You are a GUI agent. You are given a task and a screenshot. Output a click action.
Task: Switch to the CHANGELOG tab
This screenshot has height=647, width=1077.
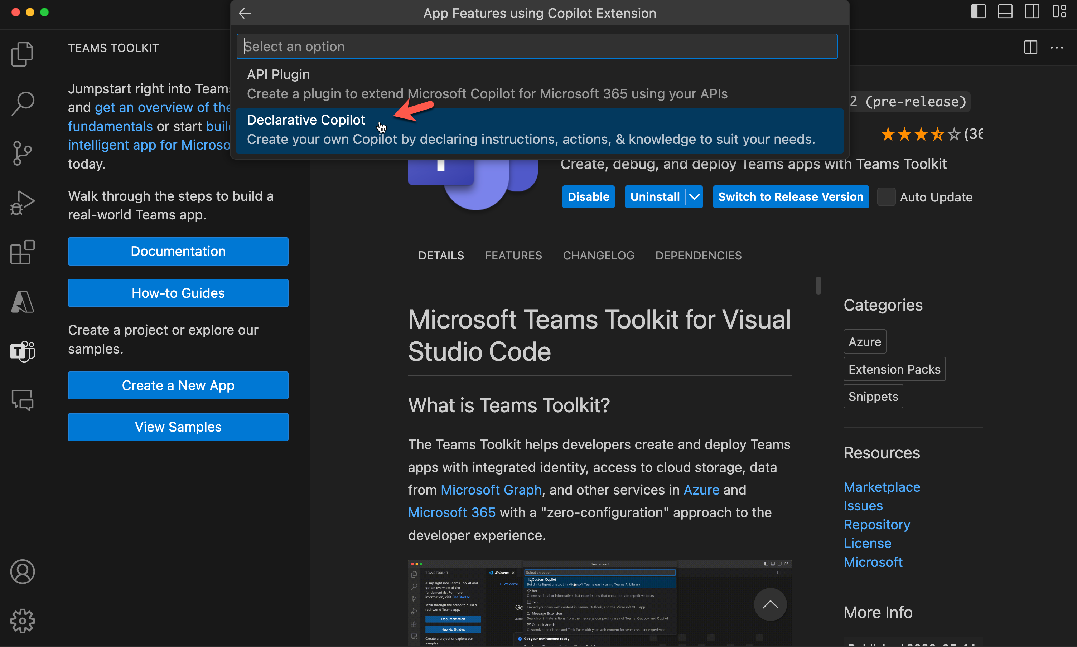pyautogui.click(x=599, y=255)
